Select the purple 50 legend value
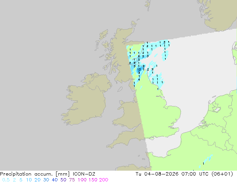 63,180
